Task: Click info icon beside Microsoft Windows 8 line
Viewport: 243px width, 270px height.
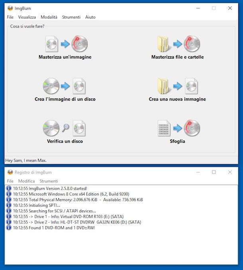Action: click(x=9, y=194)
